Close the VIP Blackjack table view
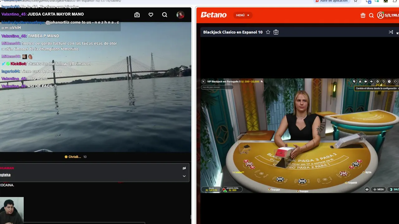The image size is (399, 224). click(x=203, y=82)
